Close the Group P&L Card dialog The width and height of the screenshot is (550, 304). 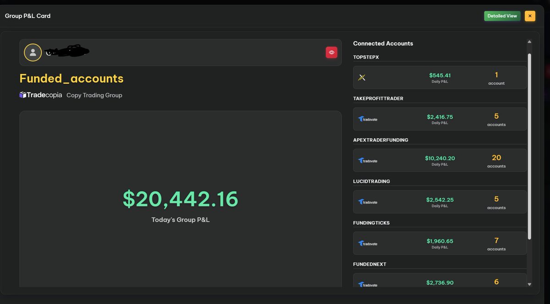(530, 16)
